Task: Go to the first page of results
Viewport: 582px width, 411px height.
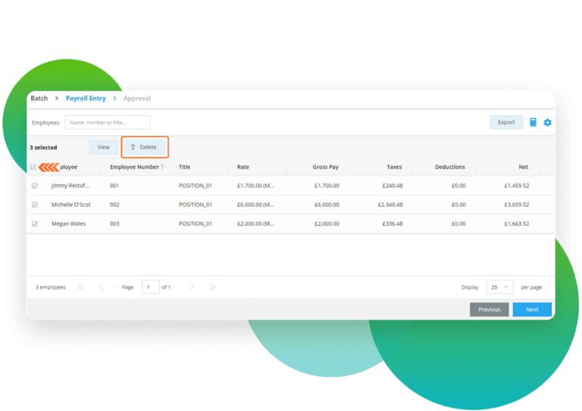Action: point(81,287)
